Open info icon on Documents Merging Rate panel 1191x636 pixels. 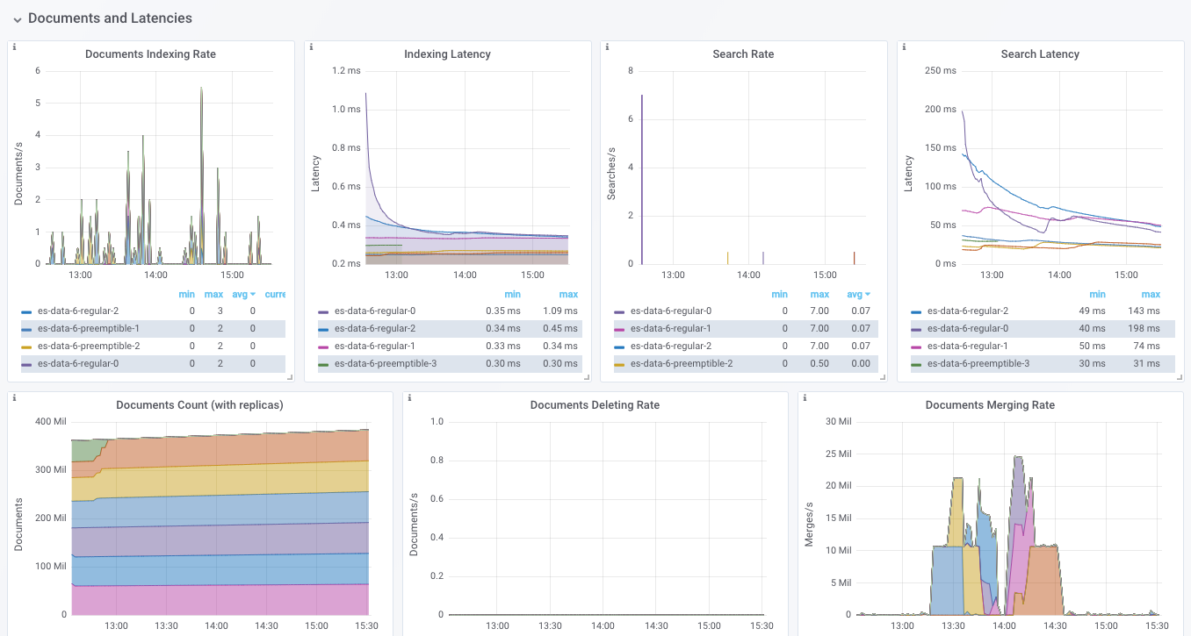805,397
